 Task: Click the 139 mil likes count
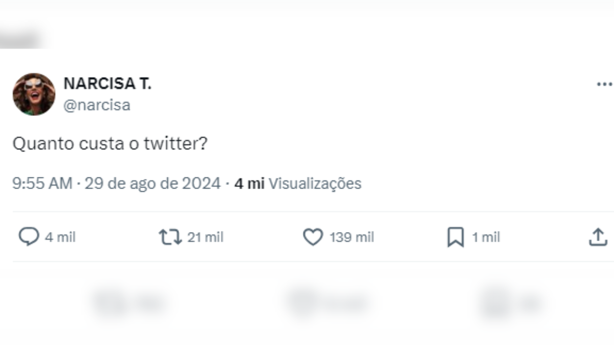[x=352, y=237]
